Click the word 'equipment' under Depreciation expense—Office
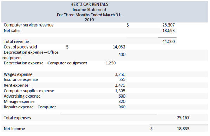Screen dimensions: 210x136 click(12, 58)
